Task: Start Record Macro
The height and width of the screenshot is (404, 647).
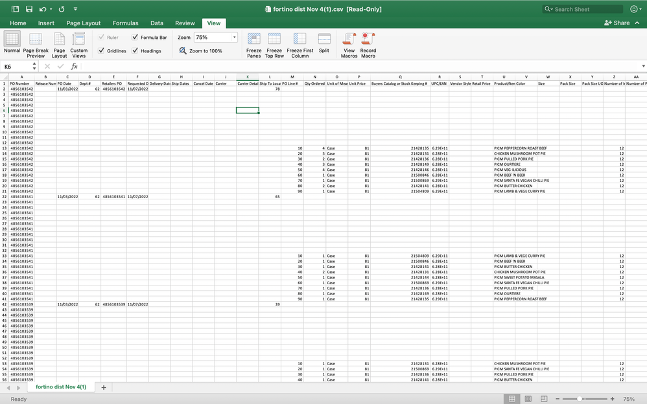Action: (x=368, y=45)
